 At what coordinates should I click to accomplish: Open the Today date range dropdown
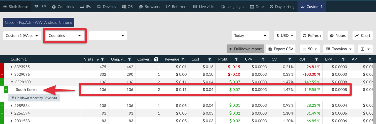pyautogui.click(x=250, y=35)
